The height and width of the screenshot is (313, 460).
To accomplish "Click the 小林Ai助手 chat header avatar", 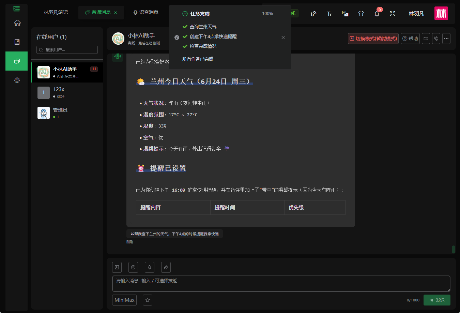I will click(118, 39).
